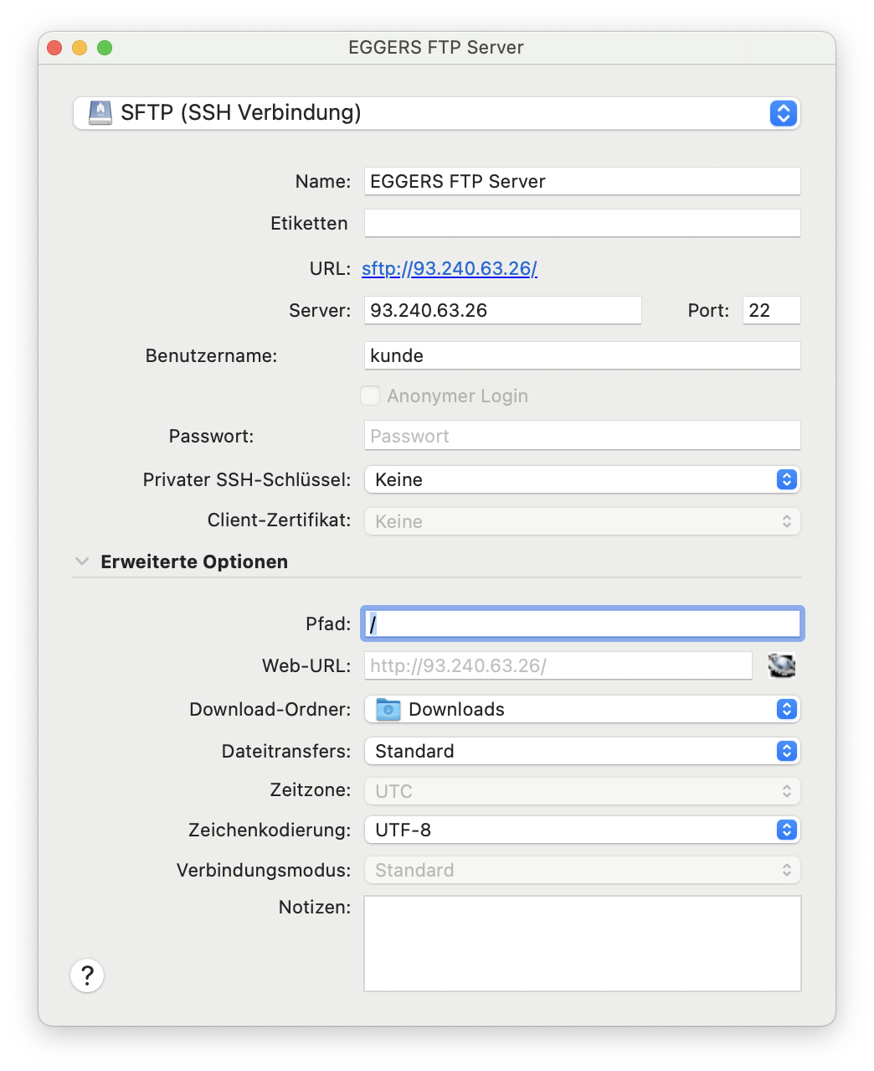Screen dimensions: 874x1071
Task: Click the Downloads folder icon
Action: tap(388, 709)
